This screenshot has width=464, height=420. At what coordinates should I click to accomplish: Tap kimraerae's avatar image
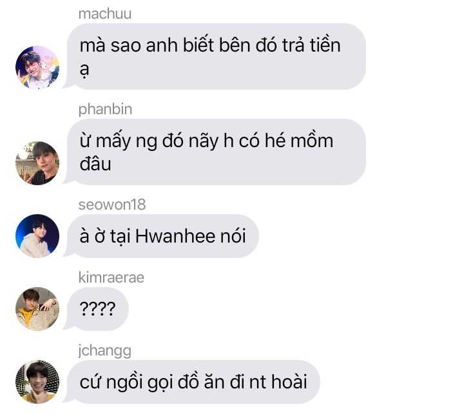click(x=37, y=309)
